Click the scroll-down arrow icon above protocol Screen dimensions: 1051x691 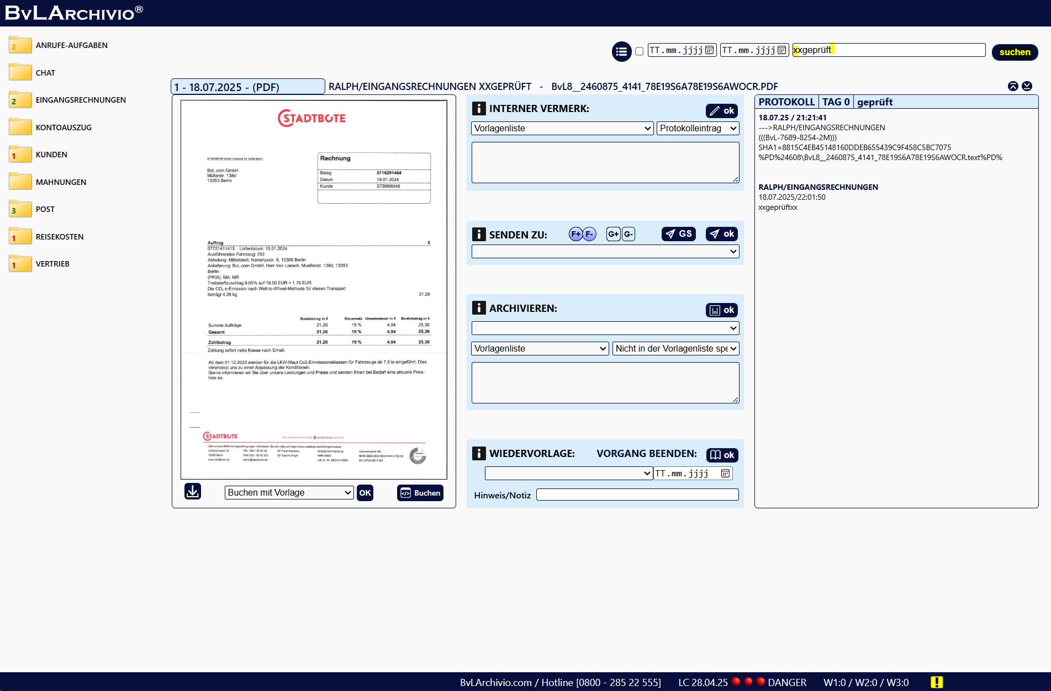point(1027,86)
